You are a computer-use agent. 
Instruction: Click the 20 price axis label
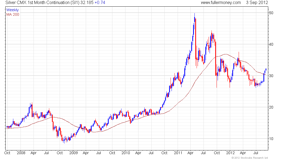coord(271,107)
